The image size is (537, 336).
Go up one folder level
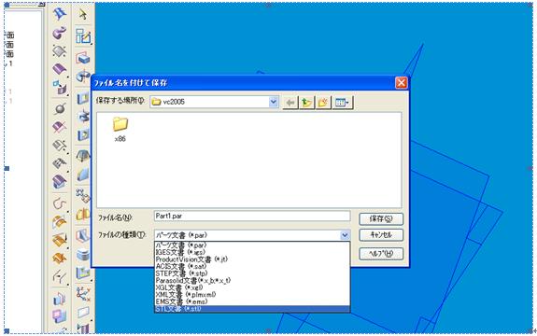pyautogui.click(x=307, y=103)
